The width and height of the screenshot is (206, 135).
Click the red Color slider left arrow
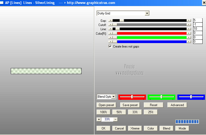tap(110, 33)
